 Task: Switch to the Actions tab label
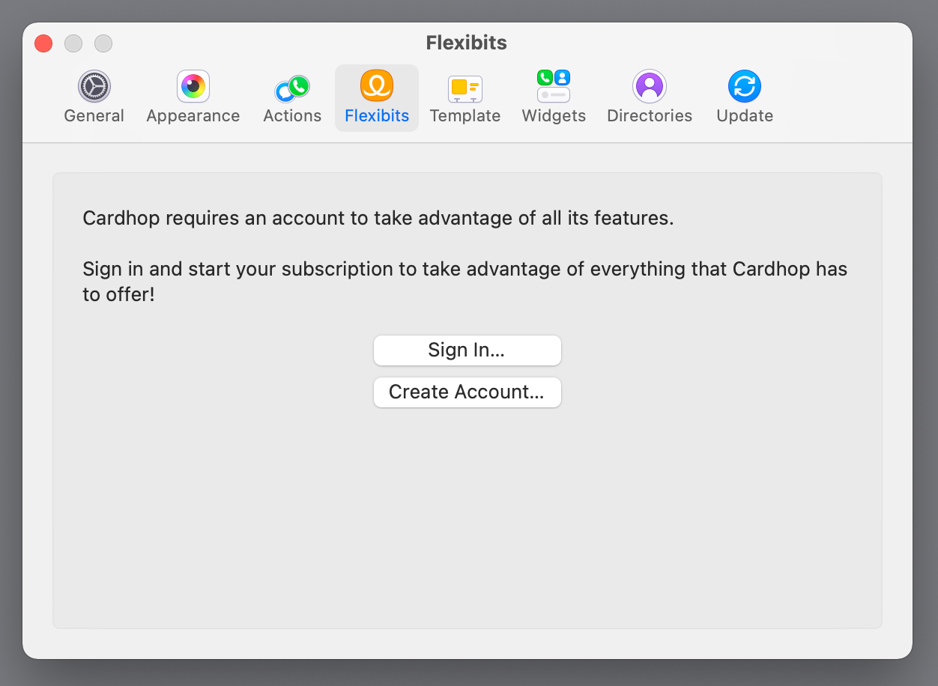292,116
